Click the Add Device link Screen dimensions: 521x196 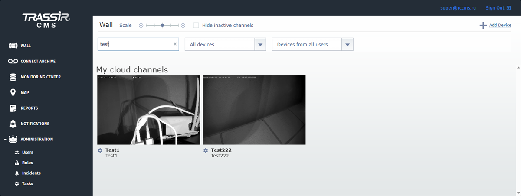[500, 25]
